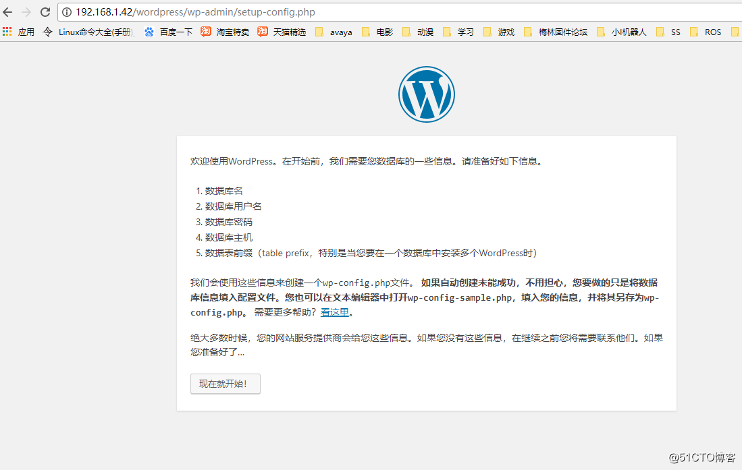Screen dimensions: 742x470
Task: Open the 学习 bookmark folder
Action: click(458, 32)
